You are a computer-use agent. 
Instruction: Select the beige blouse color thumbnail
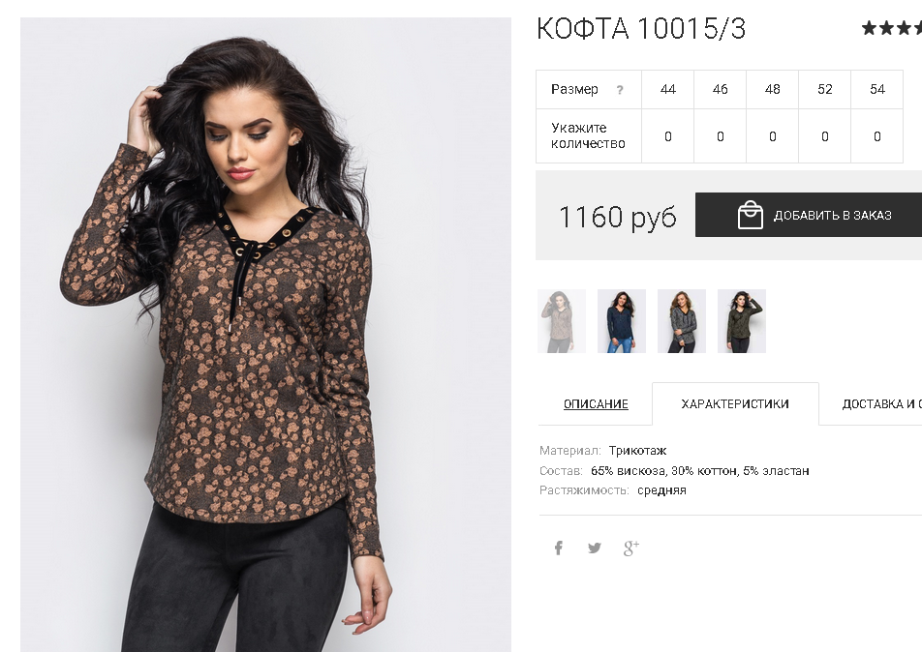tap(562, 321)
